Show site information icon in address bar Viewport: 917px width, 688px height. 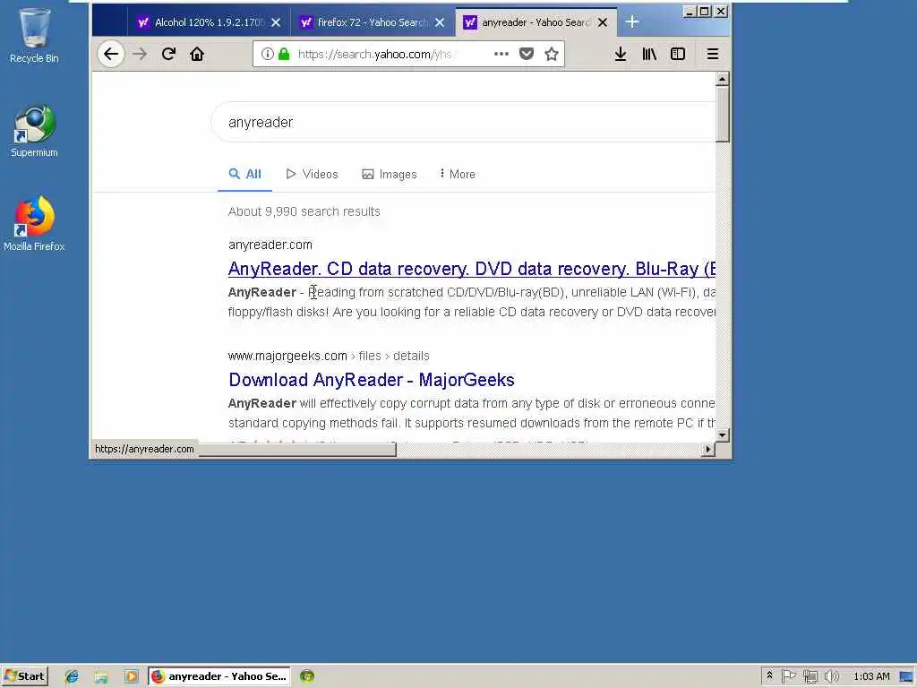[x=267, y=55]
